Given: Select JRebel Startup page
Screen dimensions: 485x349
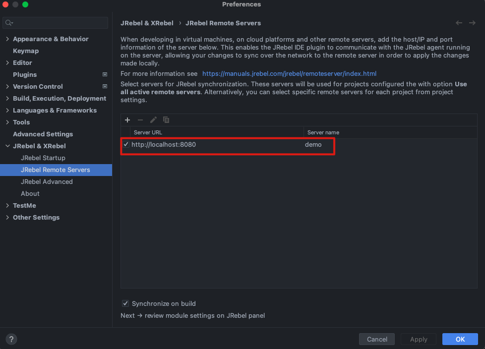Looking at the screenshot, I should (43, 158).
